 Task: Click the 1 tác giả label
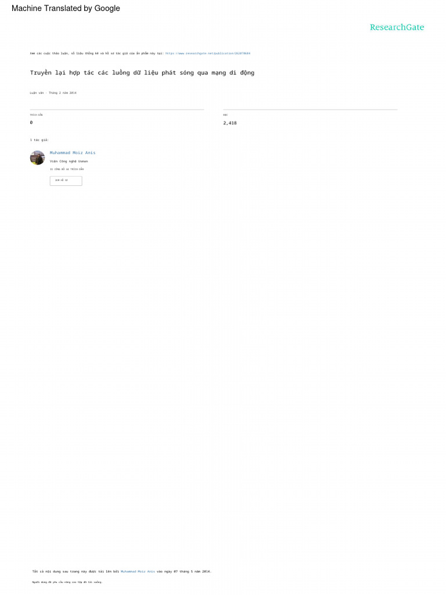click(x=39, y=140)
